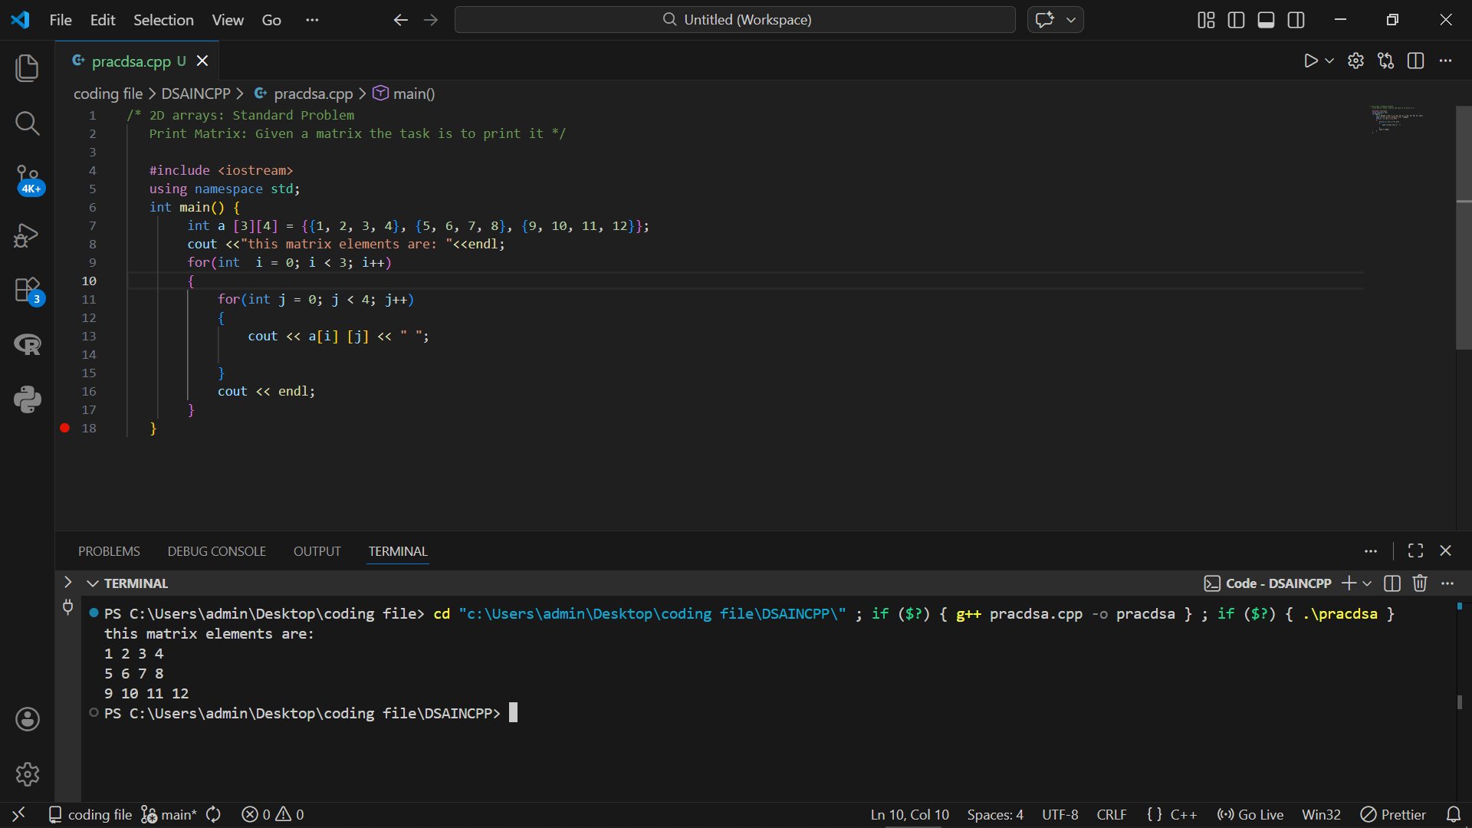1472x828 pixels.
Task: Remove breakpoint on line 18
Action: [65, 428]
